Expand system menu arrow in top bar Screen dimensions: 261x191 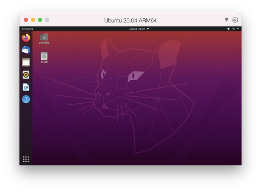point(238,29)
